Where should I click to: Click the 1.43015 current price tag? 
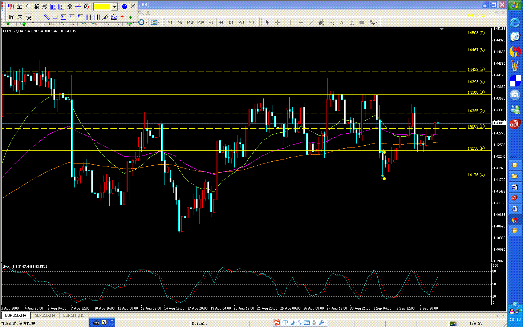(x=499, y=123)
